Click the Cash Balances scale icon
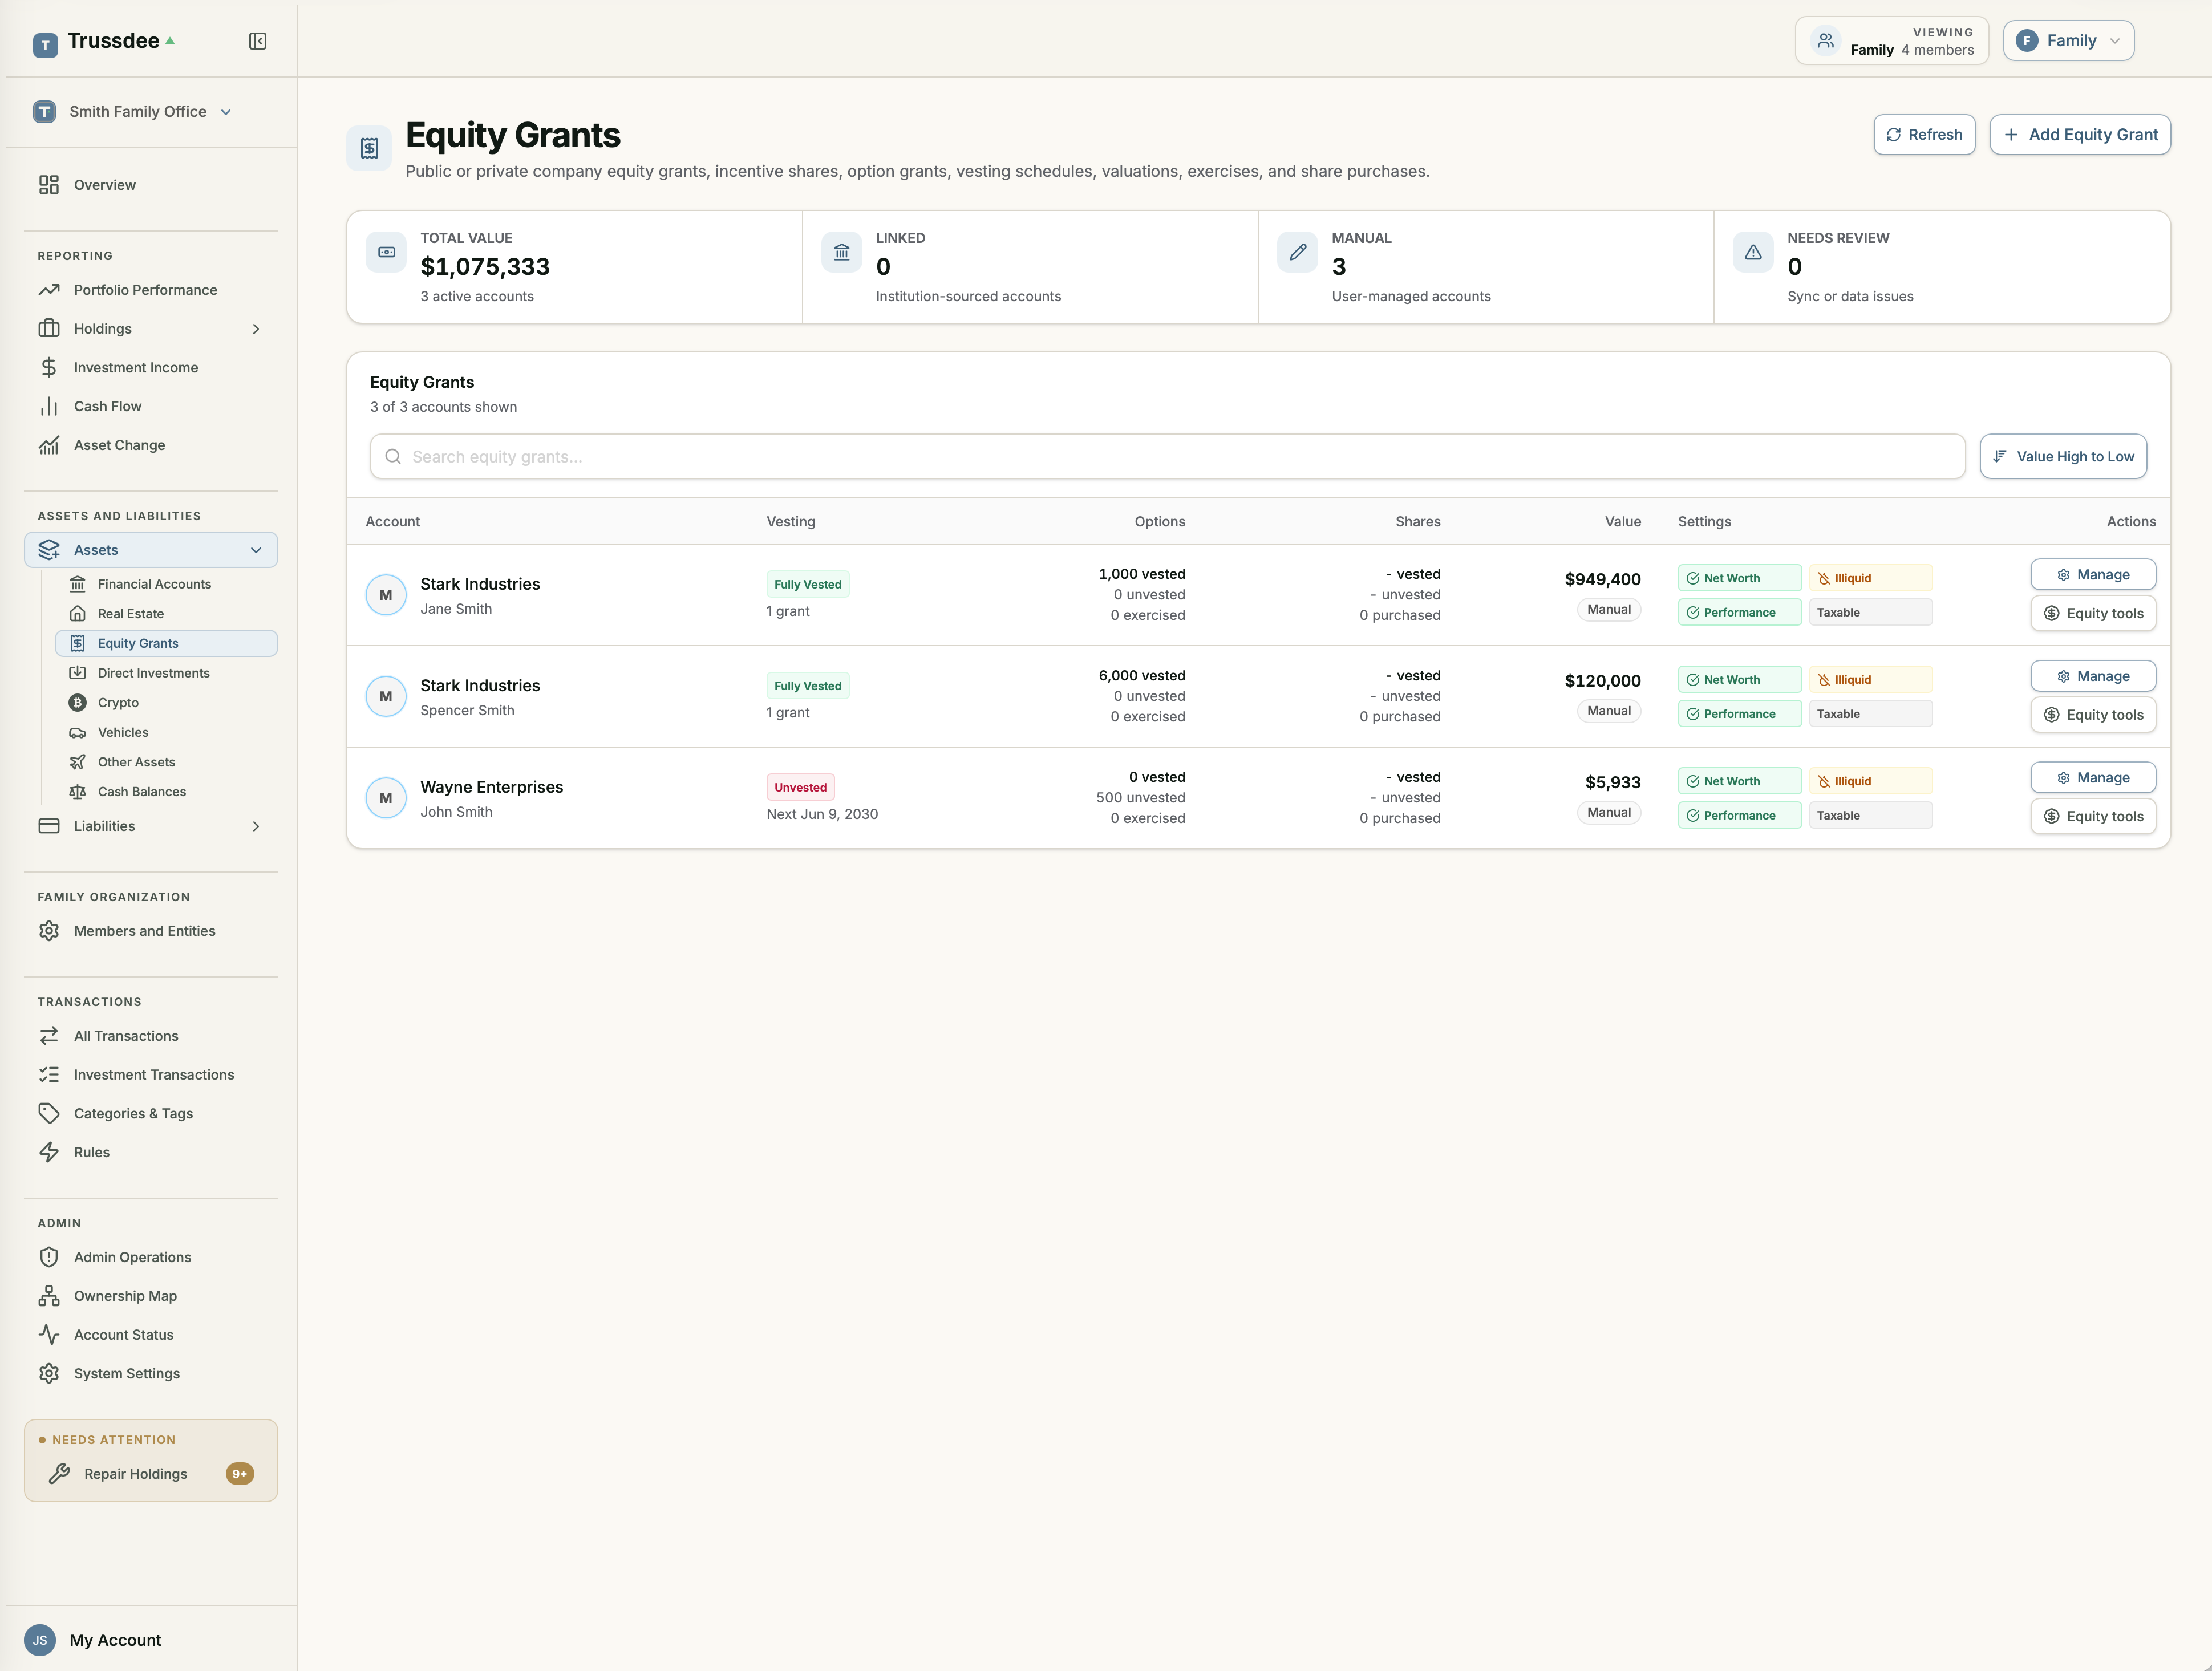Viewport: 2212px width, 1671px height. 77,792
